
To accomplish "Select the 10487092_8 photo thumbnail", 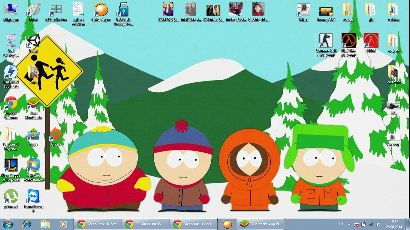I will 168,12.
